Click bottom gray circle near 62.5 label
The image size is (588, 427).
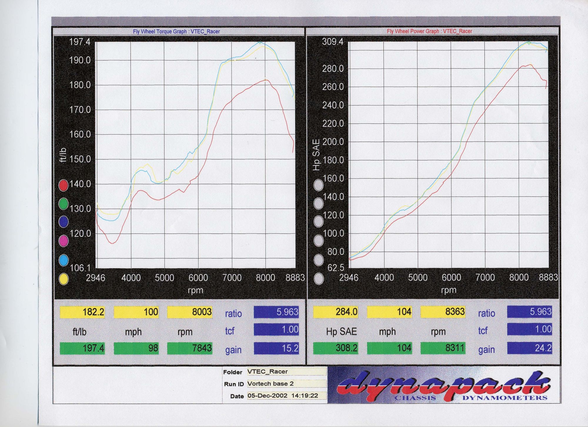[x=319, y=279]
